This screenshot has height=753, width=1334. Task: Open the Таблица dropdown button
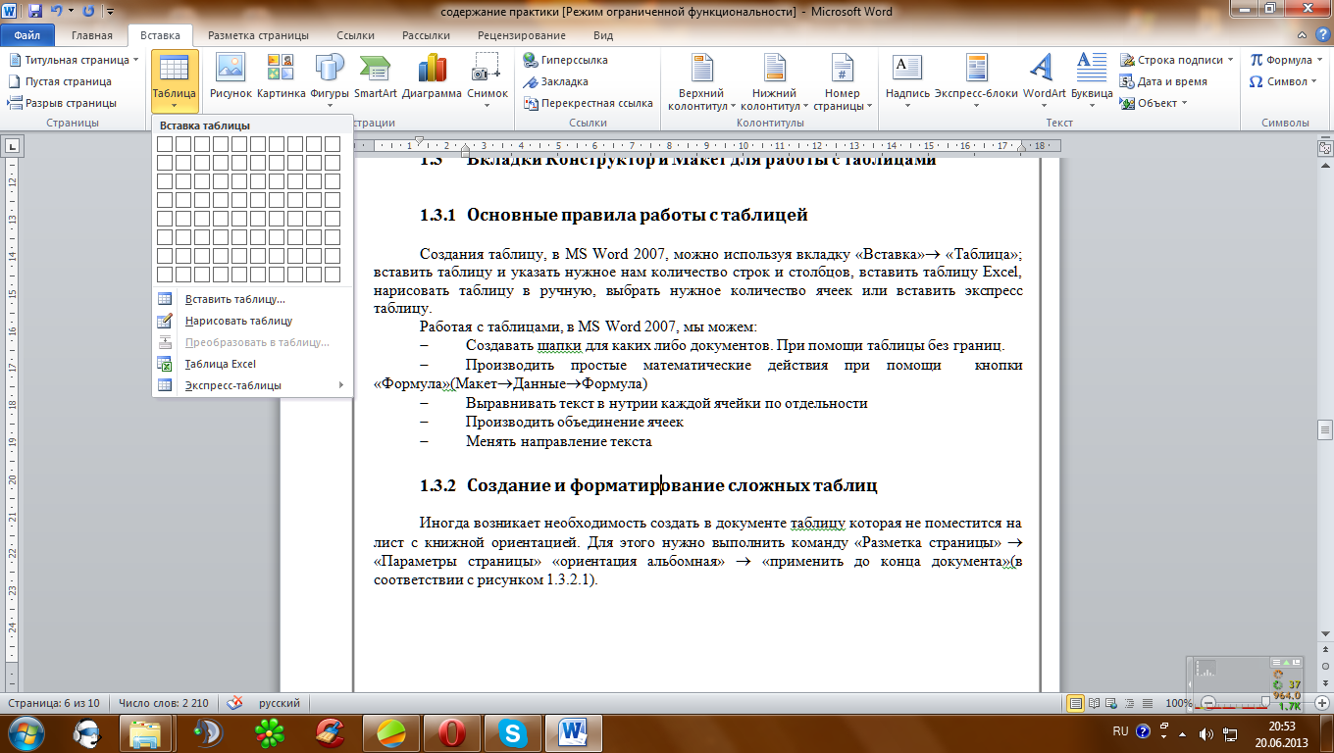point(174,81)
